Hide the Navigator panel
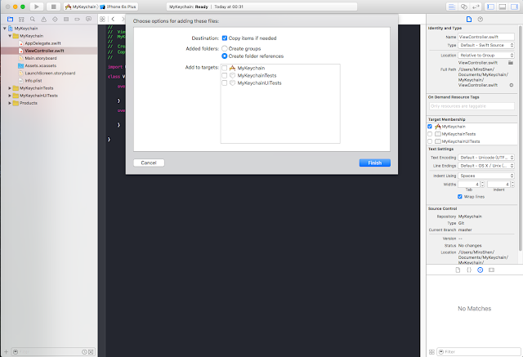 point(490,7)
